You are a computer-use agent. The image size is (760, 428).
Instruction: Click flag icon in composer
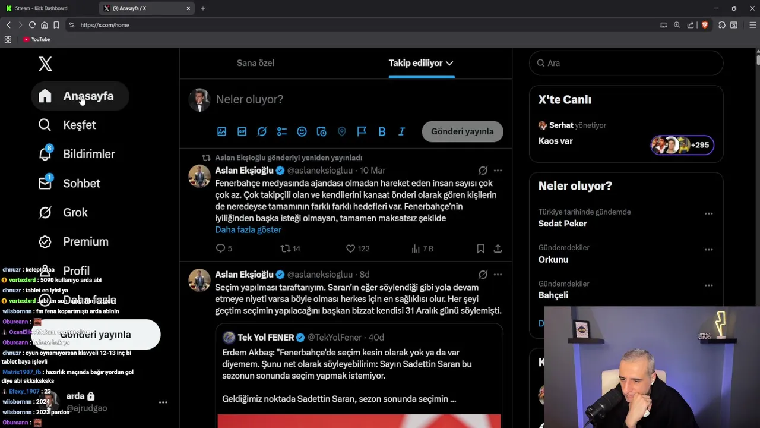(362, 131)
